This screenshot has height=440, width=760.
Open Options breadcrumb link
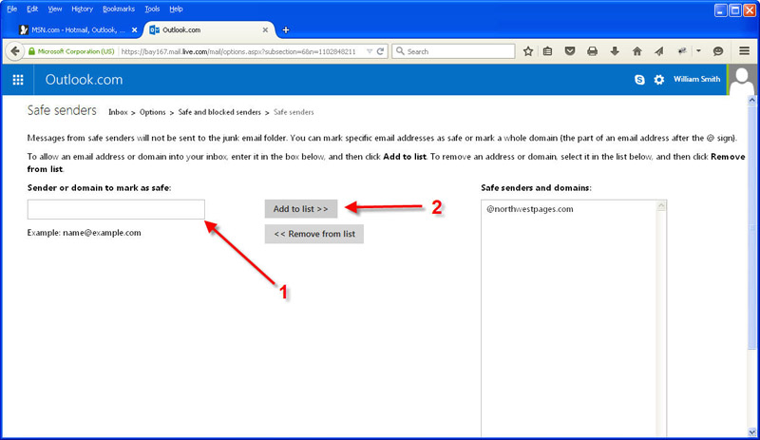(153, 112)
